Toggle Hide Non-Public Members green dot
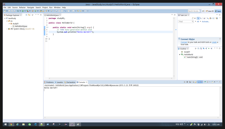The width and height of the screenshot is (225, 129). [x=209, y=49]
